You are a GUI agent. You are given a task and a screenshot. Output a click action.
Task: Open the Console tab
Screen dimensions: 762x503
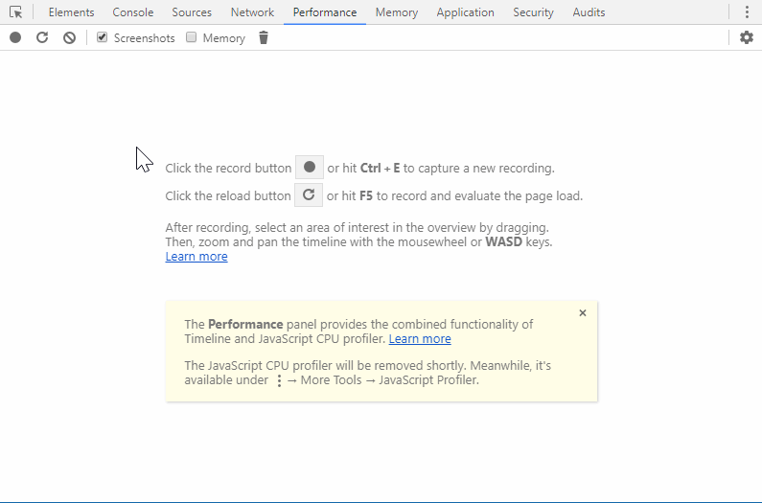coord(132,12)
